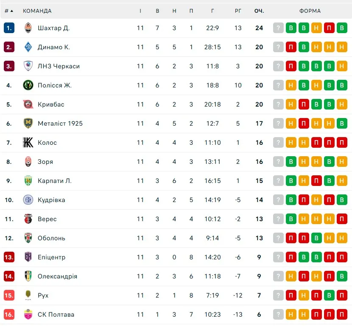The height and width of the screenshot is (326, 352).
Task: Click Shakhtar's gray question mark form box
Action: [x=278, y=28]
